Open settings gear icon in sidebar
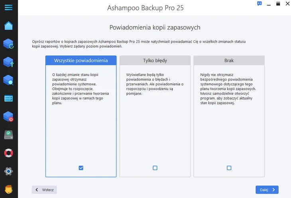291x198 pixels. 8,171
